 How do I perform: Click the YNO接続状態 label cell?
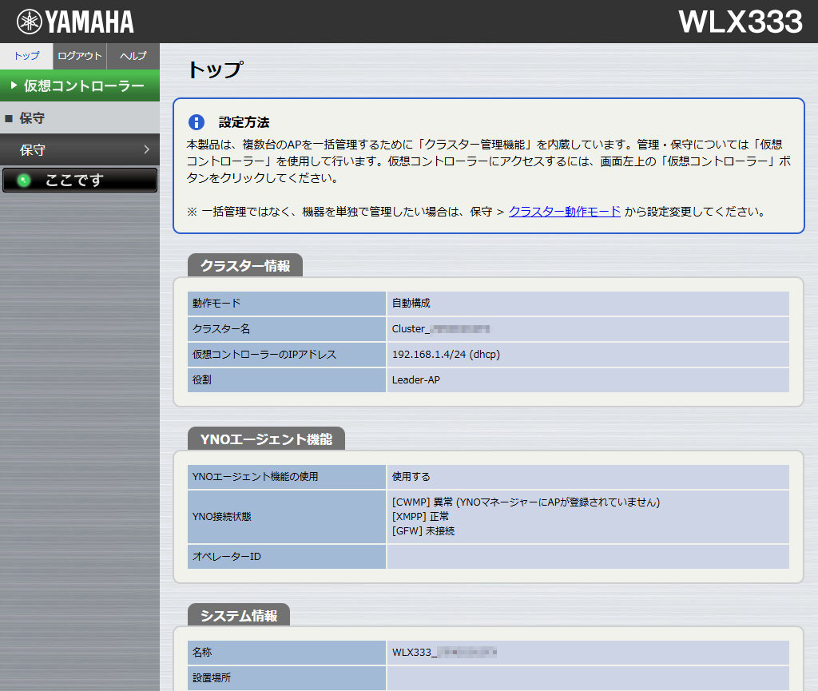(x=287, y=516)
